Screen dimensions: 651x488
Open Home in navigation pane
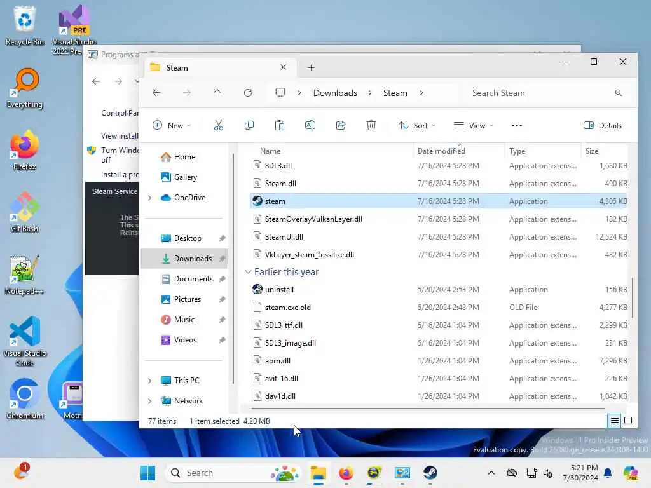[185, 157]
